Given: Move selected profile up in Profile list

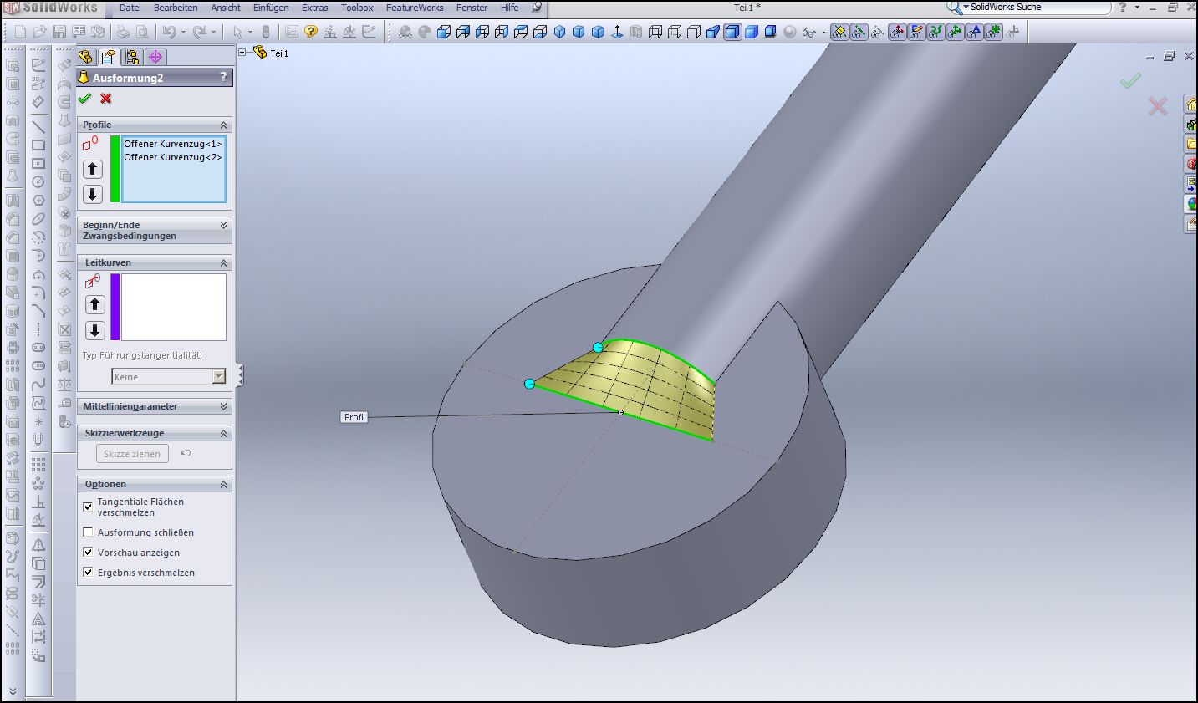Looking at the screenshot, I should [x=93, y=169].
